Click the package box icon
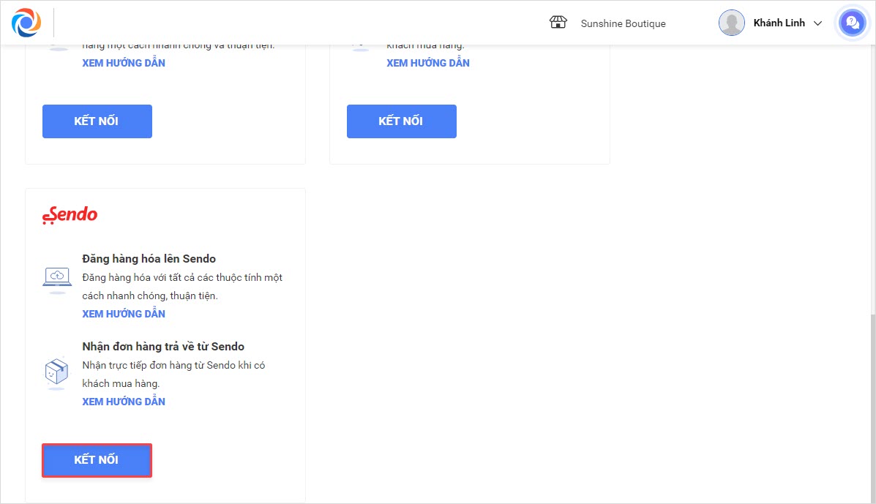 [57, 372]
